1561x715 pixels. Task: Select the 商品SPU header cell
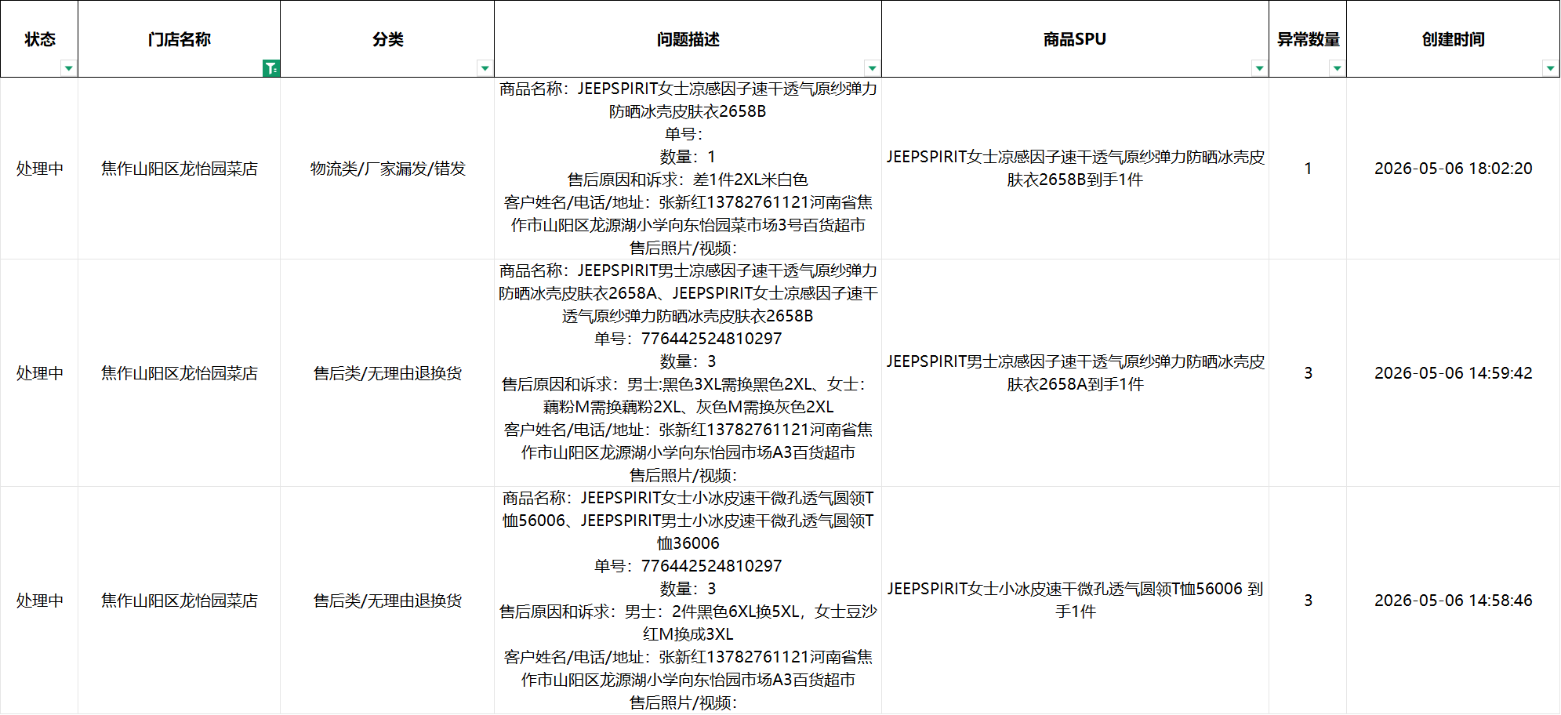[1075, 39]
